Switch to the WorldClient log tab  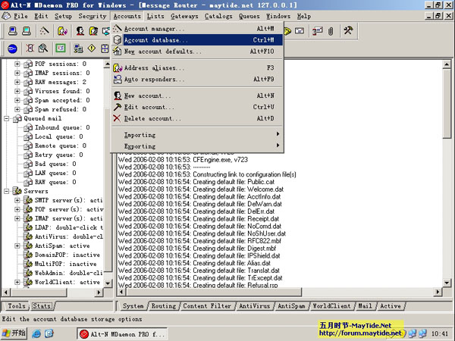(x=331, y=306)
